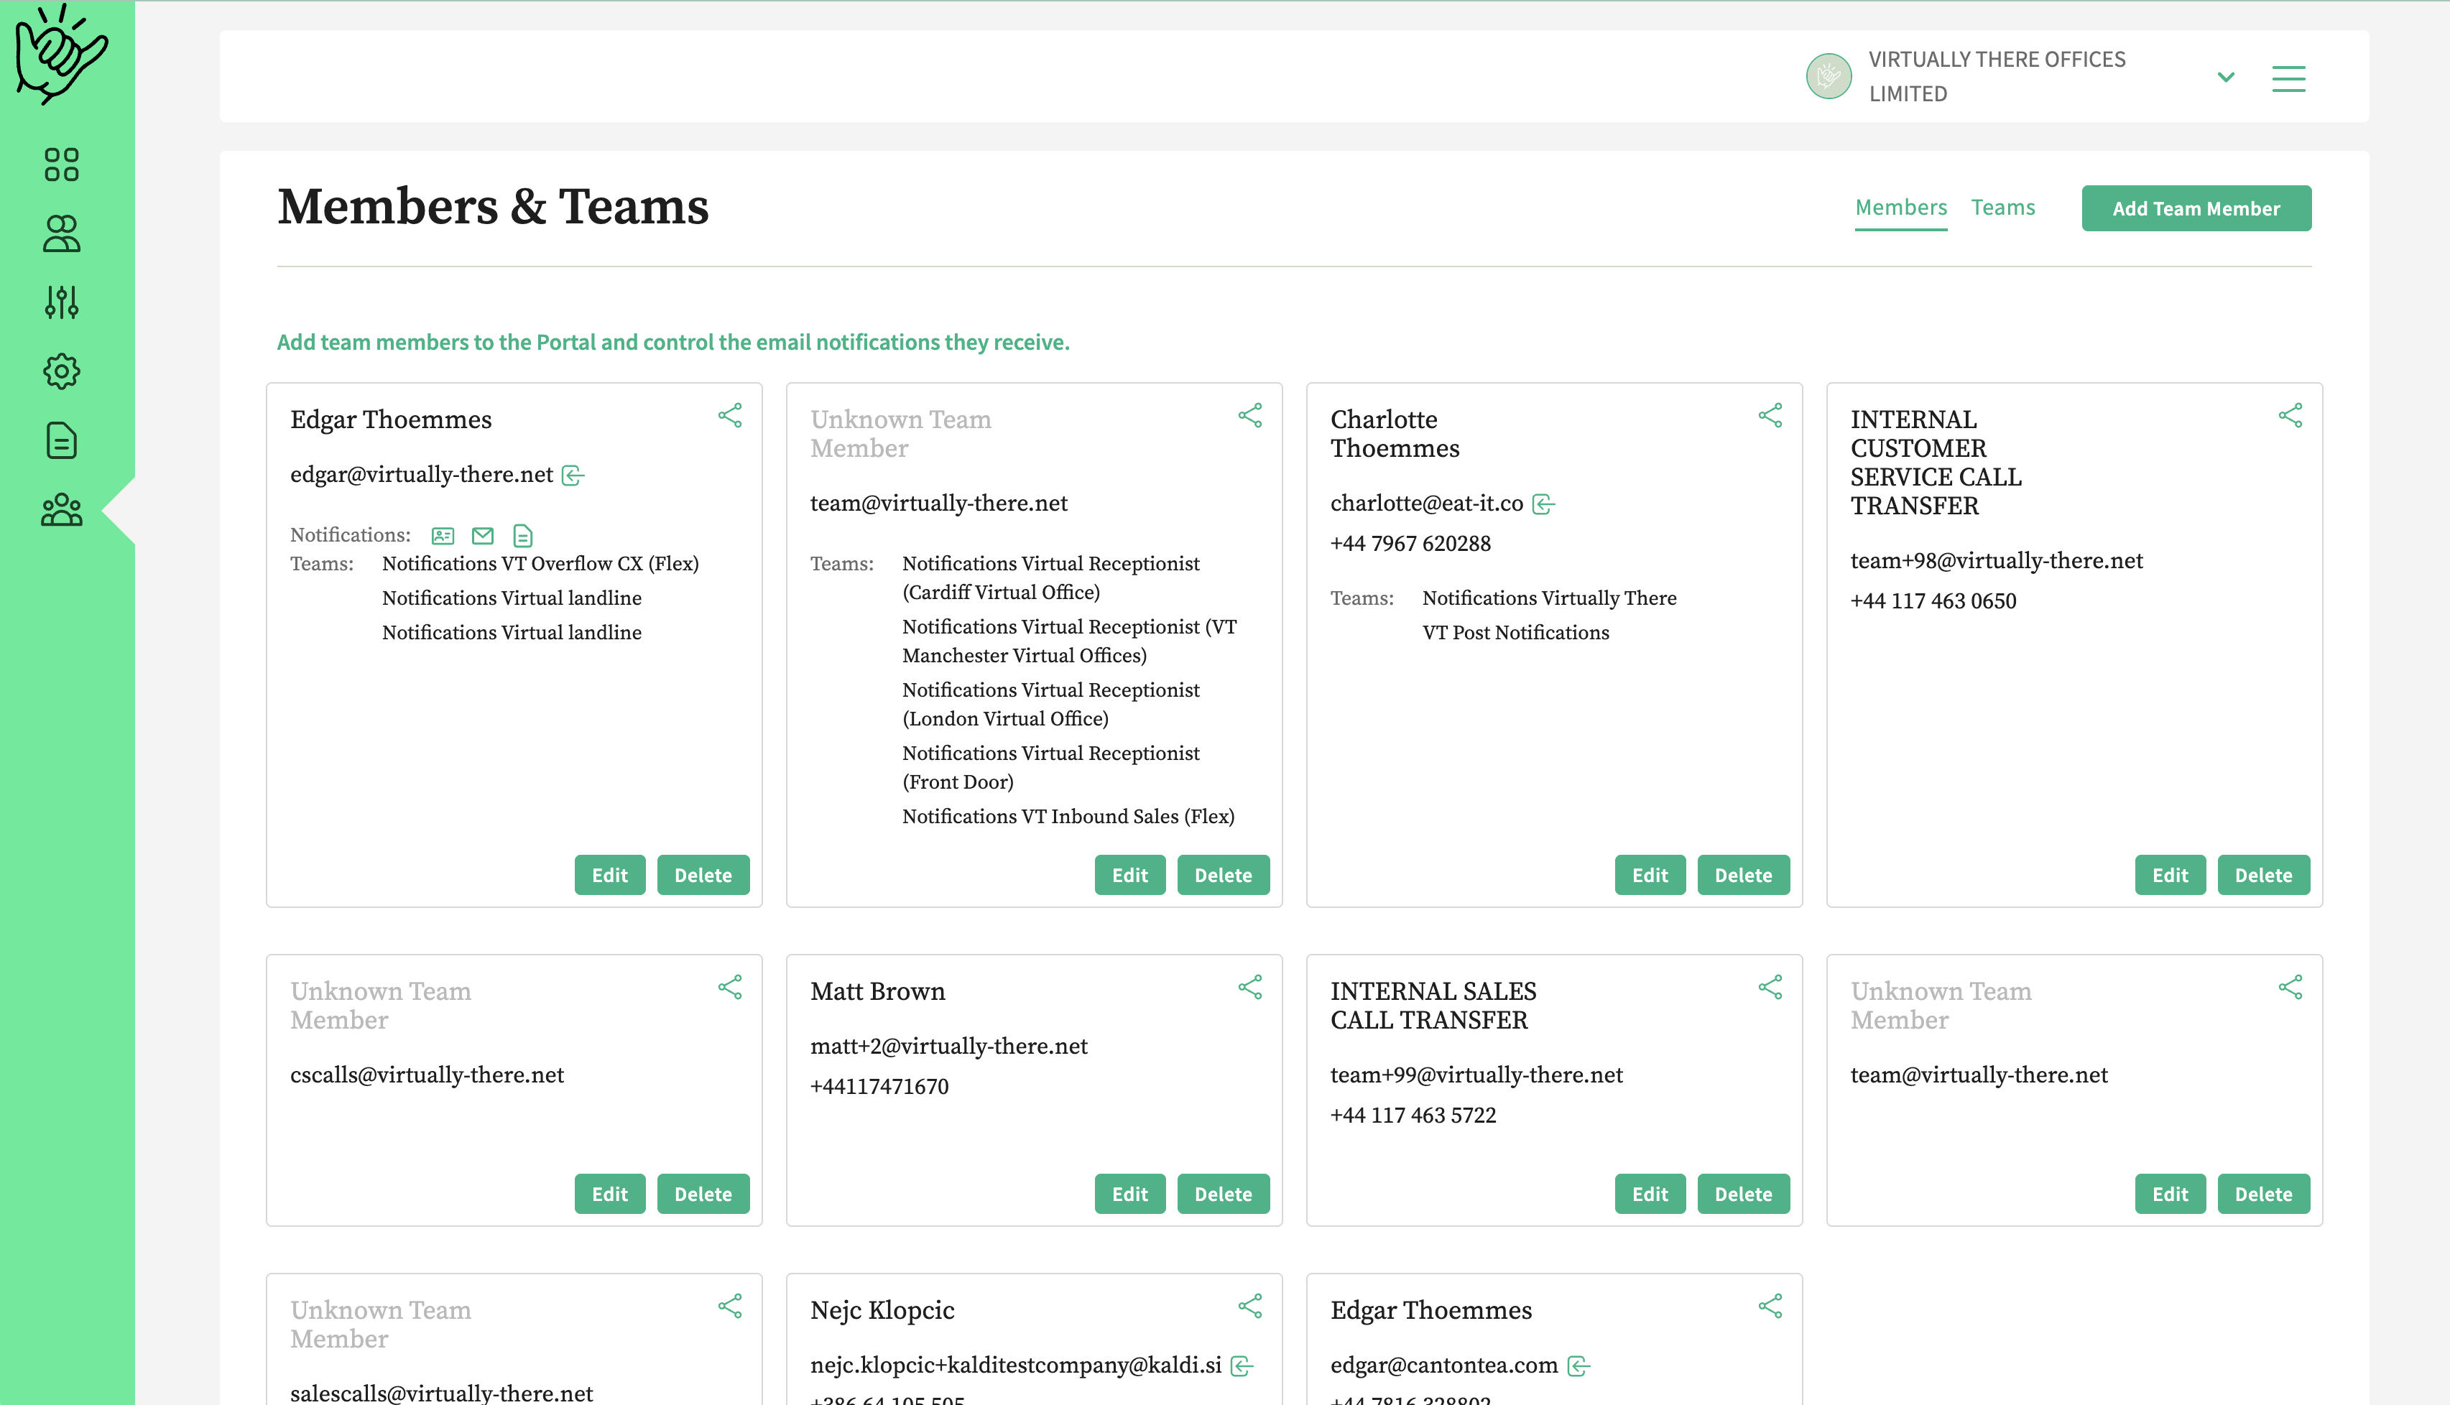Edit the Charlotte Thoemmes member card
This screenshot has height=1405, width=2450.
[1649, 875]
